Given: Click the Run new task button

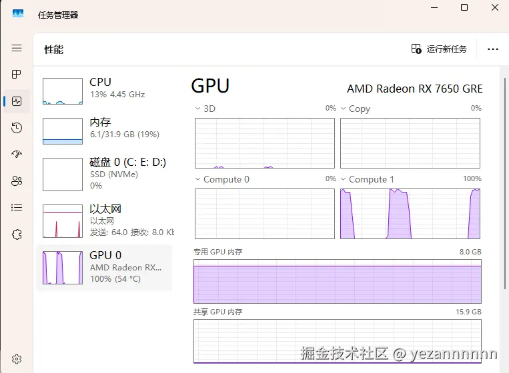Looking at the screenshot, I should pyautogui.click(x=440, y=49).
